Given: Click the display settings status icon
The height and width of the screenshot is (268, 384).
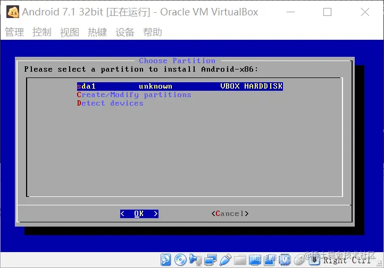Looking at the screenshot, I should (255, 260).
